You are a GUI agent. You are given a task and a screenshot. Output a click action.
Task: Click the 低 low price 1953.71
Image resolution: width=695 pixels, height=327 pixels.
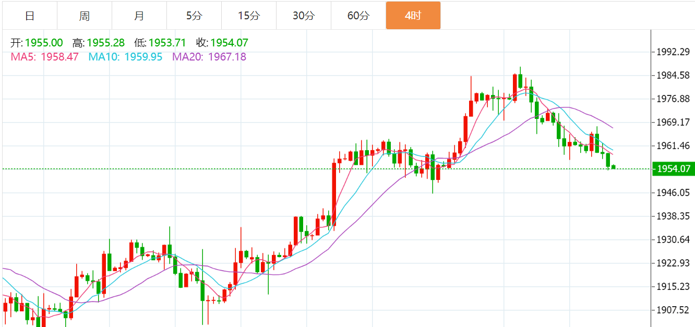167,43
